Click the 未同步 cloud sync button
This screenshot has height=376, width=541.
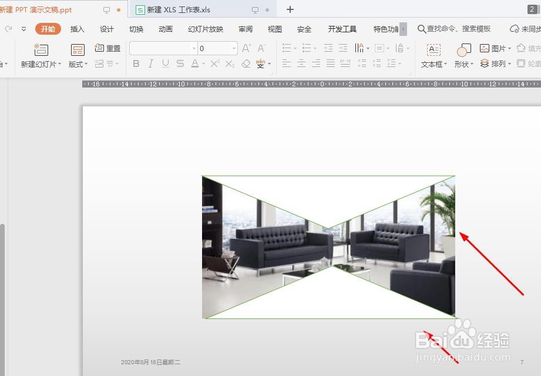point(525,29)
